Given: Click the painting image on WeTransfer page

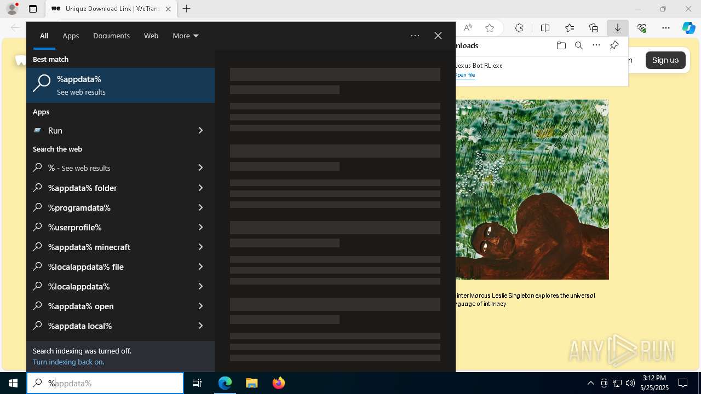Looking at the screenshot, I should [532, 189].
